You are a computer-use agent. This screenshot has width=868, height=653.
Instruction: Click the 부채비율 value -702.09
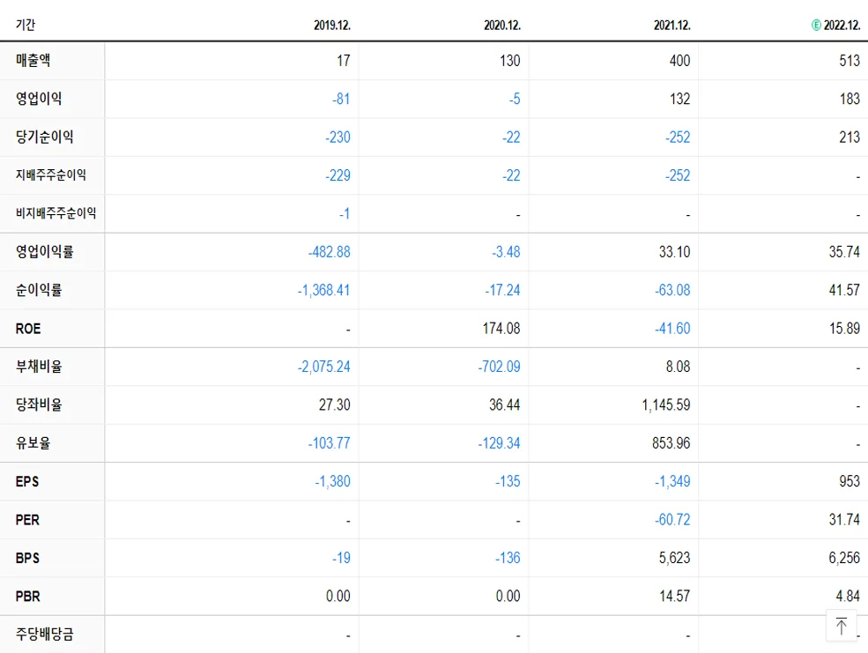click(500, 367)
